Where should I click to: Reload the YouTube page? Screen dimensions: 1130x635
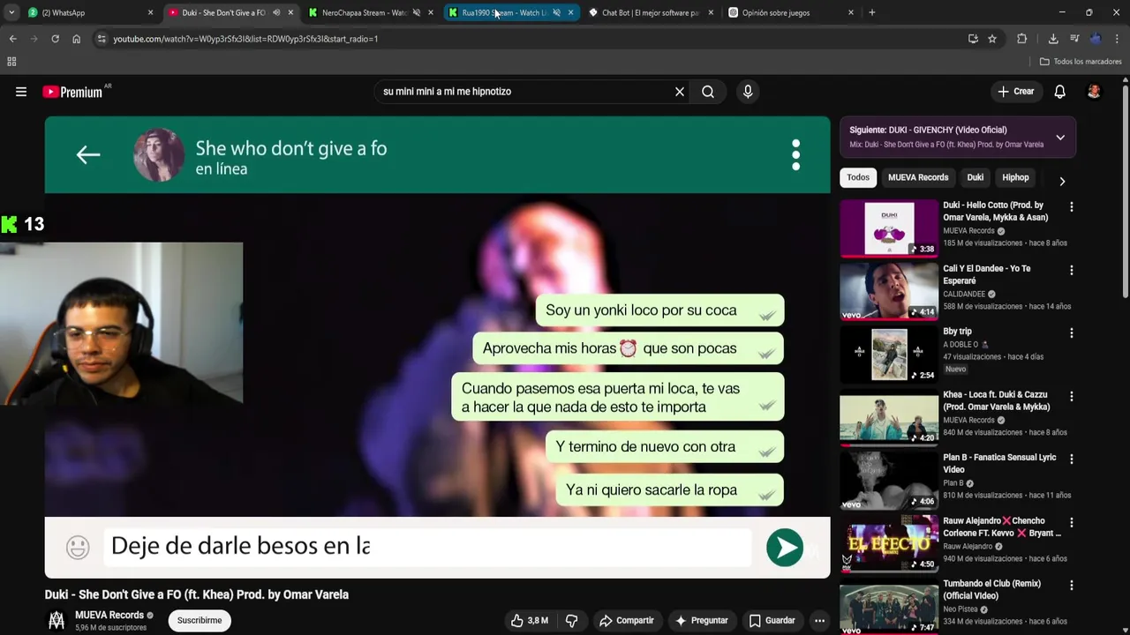click(55, 39)
